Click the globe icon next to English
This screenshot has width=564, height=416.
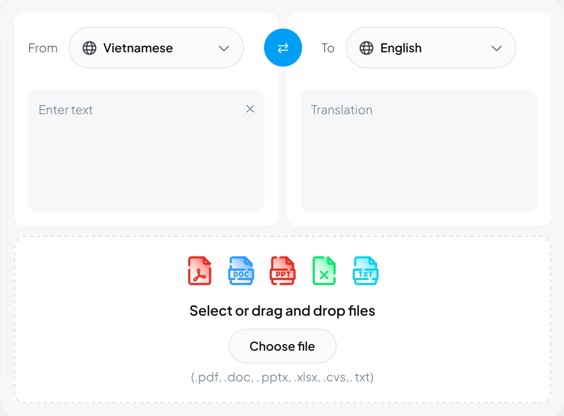point(366,48)
